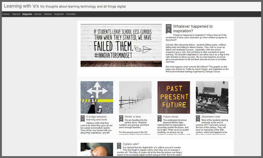This screenshot has height=158, width=263.
Task: Open 'A bridge between learning and work' post
Action: click(97, 118)
